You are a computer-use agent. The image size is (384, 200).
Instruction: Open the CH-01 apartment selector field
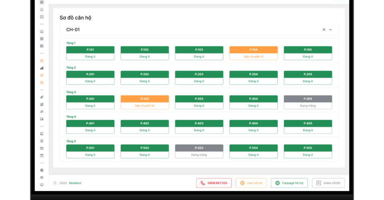click(x=192, y=30)
